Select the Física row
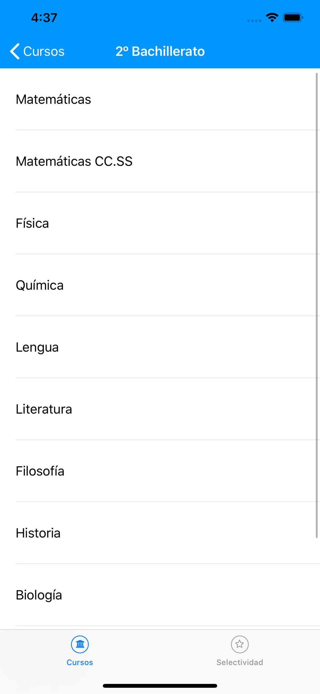Screen dimensions: 320x694 click(160, 223)
